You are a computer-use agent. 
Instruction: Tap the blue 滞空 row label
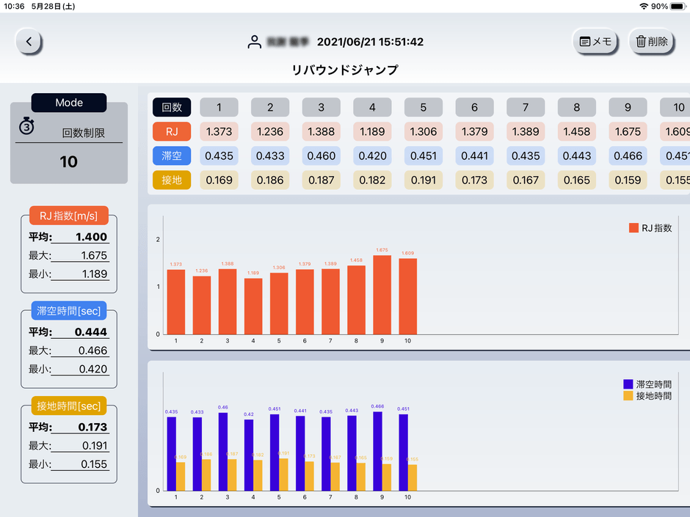172,155
